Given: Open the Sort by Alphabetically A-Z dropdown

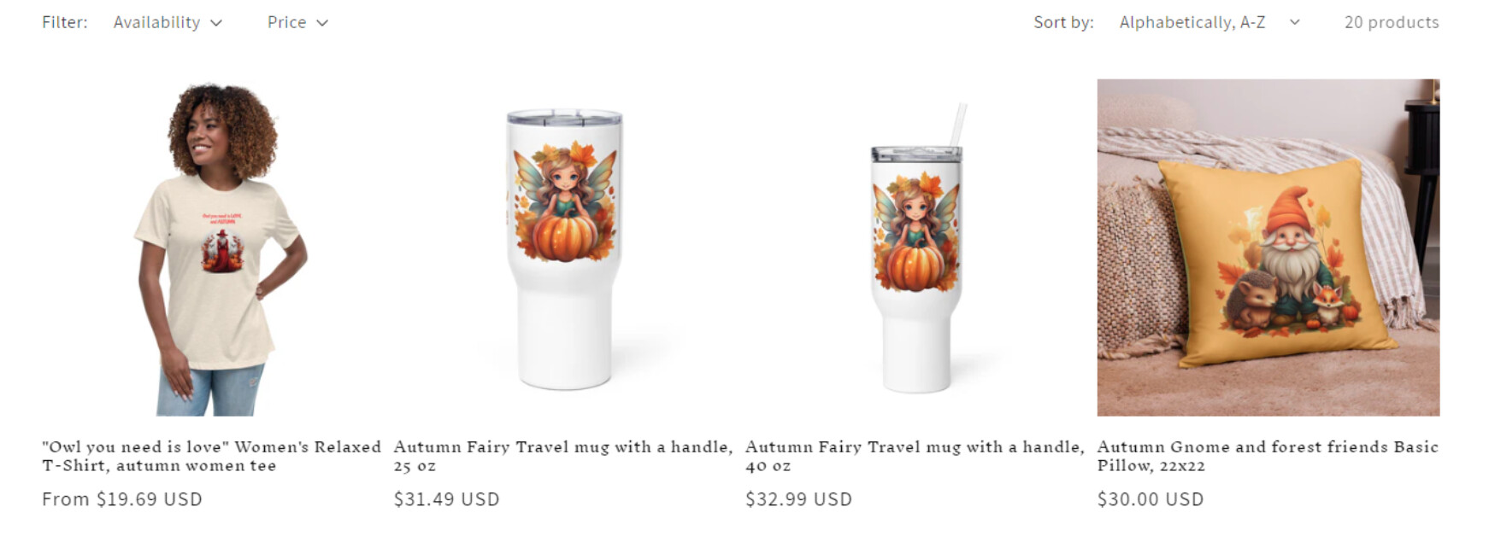Looking at the screenshot, I should tap(1209, 22).
